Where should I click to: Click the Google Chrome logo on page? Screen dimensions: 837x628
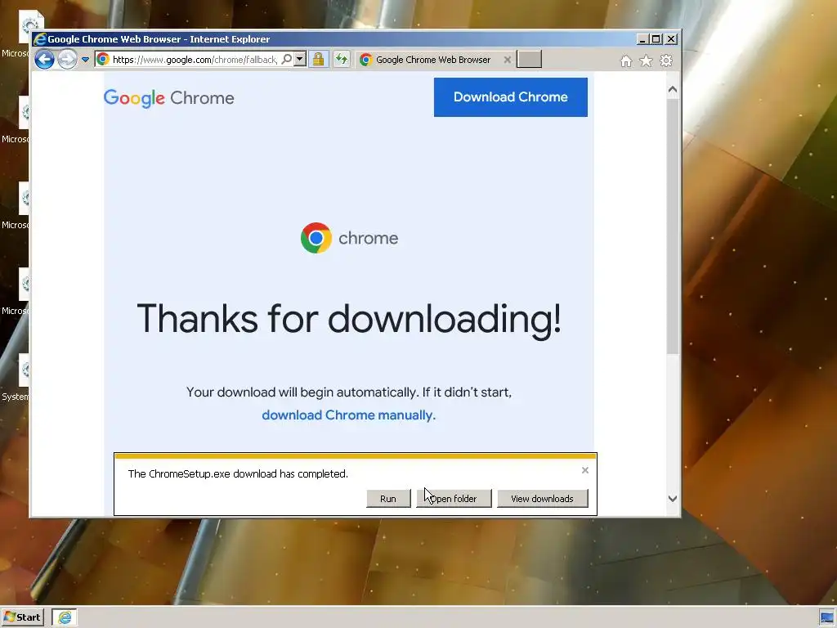tap(168, 98)
